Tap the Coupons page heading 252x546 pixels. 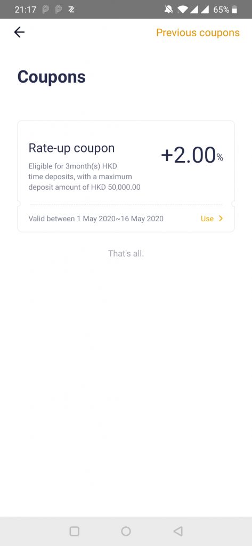[x=52, y=77]
